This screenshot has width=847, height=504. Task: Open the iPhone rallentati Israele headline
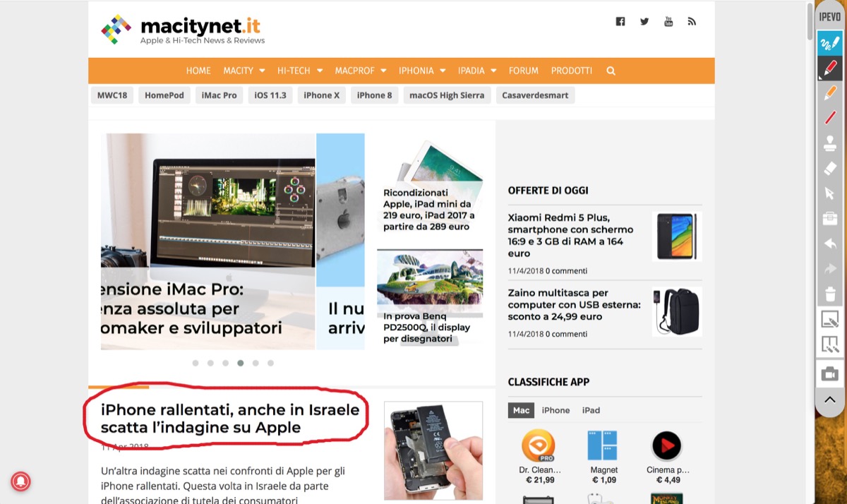(x=230, y=419)
